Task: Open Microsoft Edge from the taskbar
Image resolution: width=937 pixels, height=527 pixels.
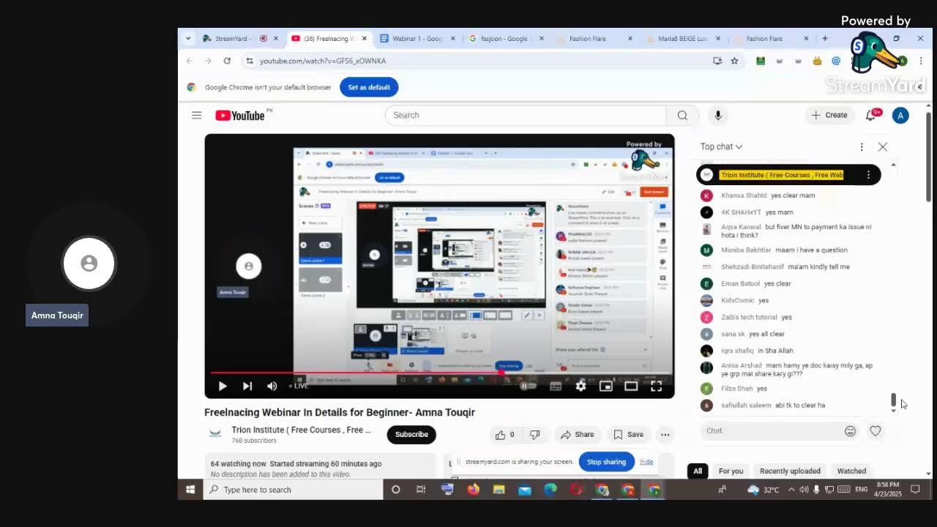Action: (x=550, y=490)
